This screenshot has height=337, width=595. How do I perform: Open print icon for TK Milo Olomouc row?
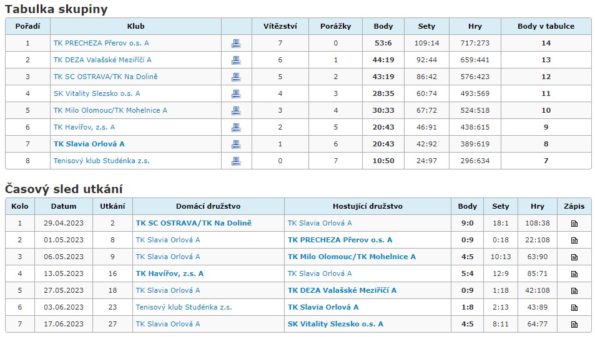click(x=236, y=111)
